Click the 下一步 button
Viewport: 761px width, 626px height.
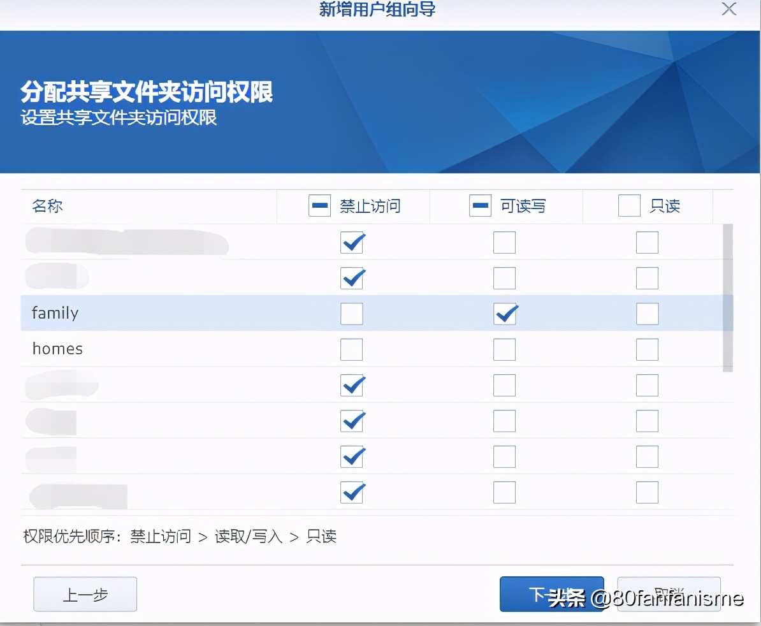pos(552,593)
